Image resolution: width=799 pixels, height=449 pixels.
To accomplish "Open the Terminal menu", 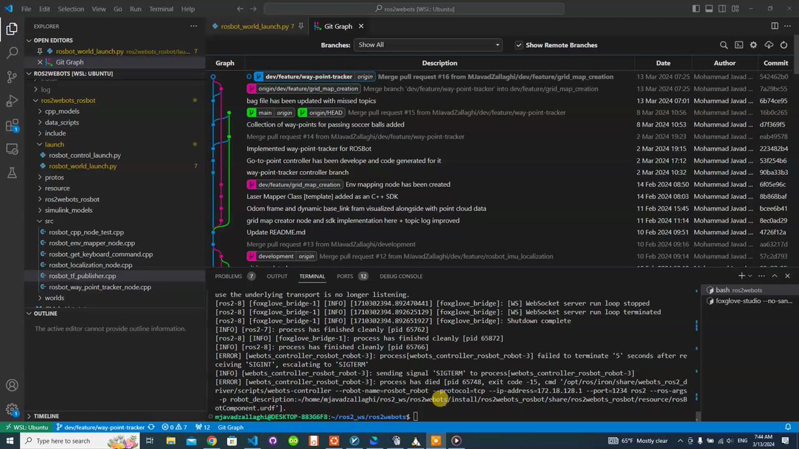I will (161, 9).
